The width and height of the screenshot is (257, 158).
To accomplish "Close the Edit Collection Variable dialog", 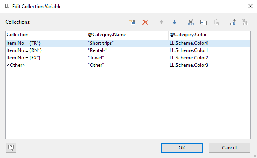I will (250, 6).
